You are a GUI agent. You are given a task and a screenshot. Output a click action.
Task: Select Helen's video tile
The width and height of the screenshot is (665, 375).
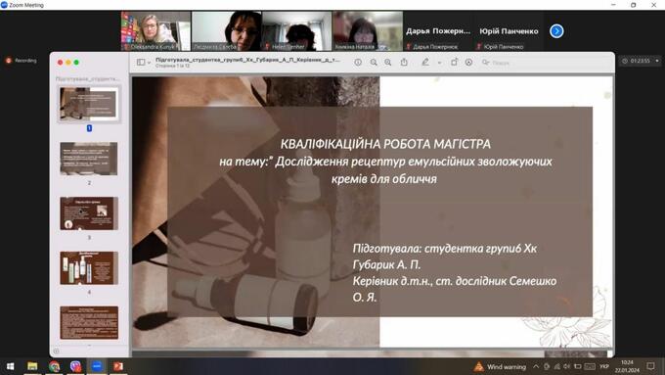[297, 31]
